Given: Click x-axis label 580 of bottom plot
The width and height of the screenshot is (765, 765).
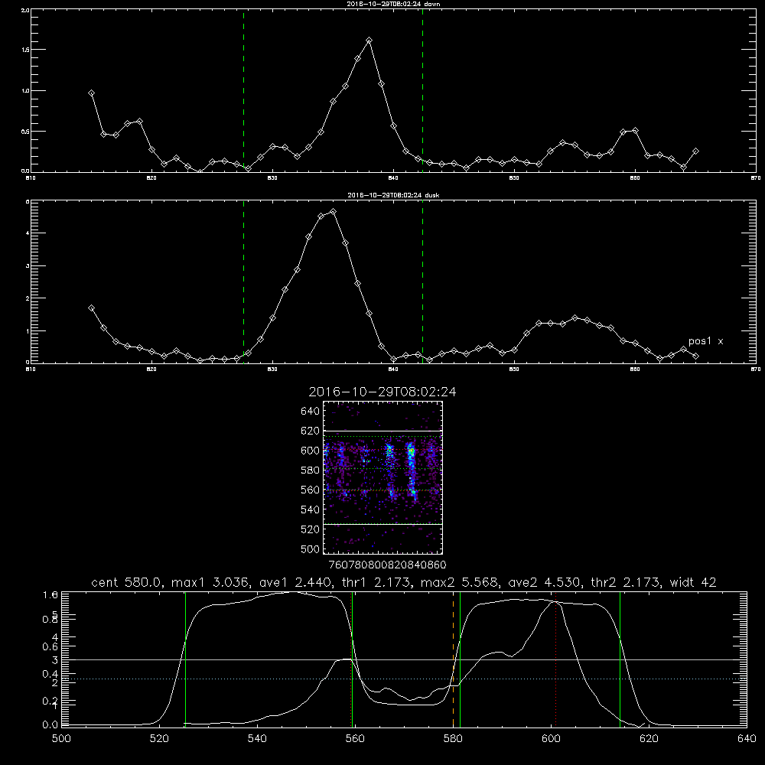Looking at the screenshot, I should (453, 739).
